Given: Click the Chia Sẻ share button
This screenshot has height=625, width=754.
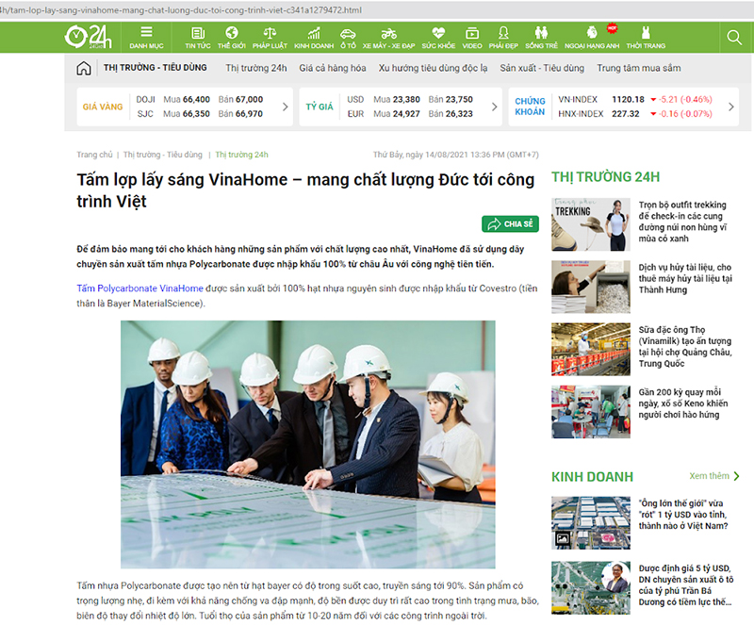Looking at the screenshot, I should (510, 224).
